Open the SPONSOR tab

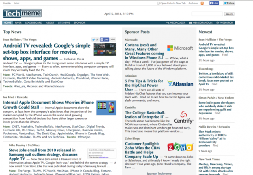tap(79, 23)
